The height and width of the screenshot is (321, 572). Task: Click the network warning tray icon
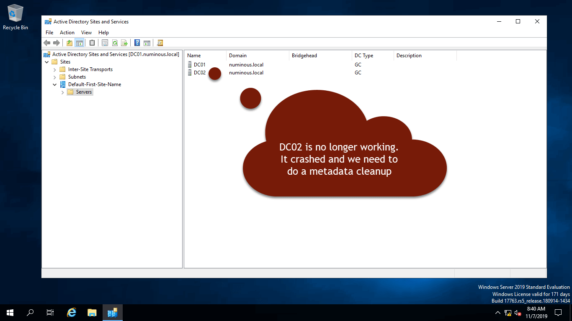(508, 313)
